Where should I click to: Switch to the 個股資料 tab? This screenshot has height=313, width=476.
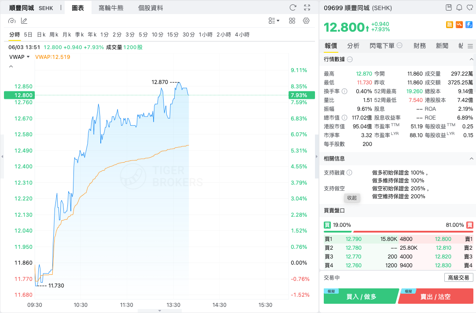click(x=150, y=8)
